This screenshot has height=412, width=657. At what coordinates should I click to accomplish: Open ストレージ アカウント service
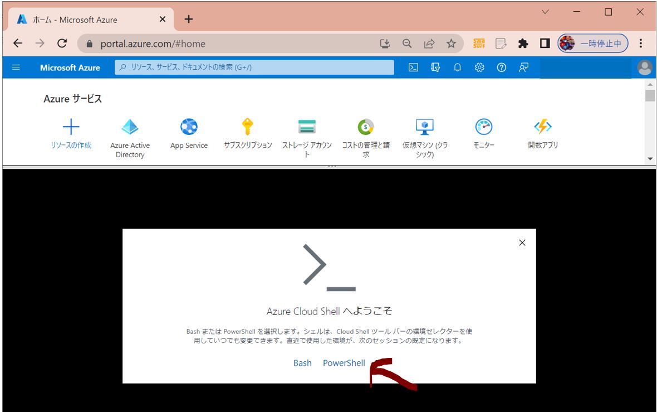(x=307, y=128)
